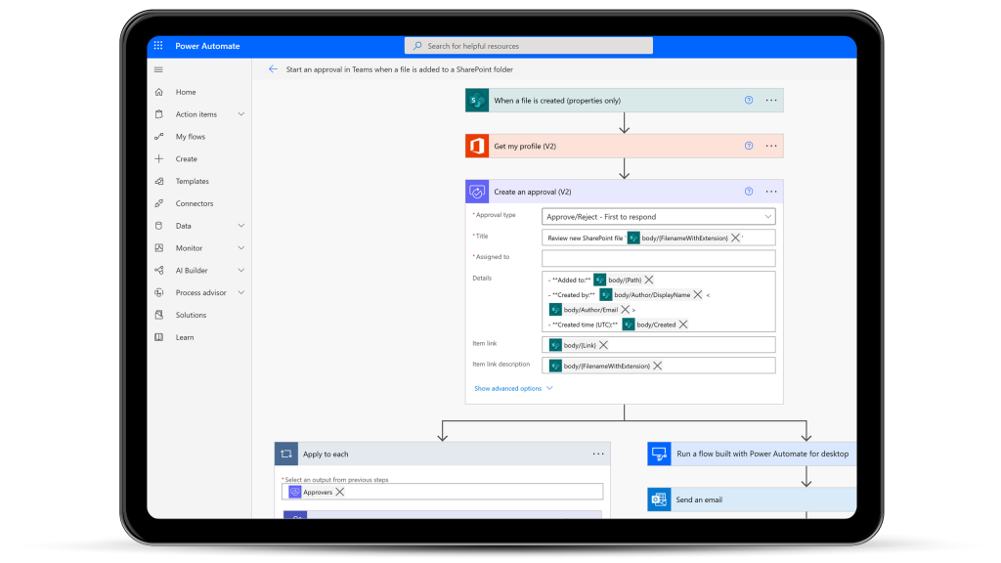Open the Templates page
1001x563 pixels.
coord(193,181)
